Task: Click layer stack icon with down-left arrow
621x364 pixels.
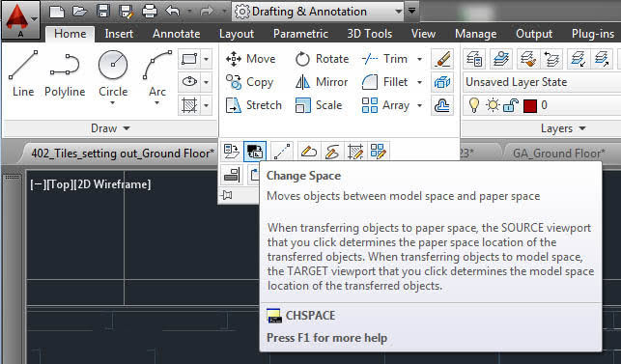Action: pos(578,60)
